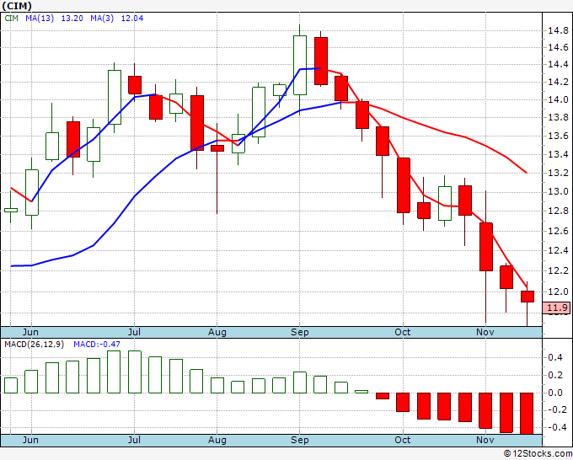Click the final red MACD histogram bar

527,414
